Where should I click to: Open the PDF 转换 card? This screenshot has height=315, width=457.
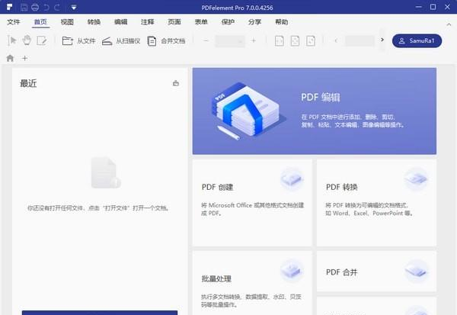376,202
